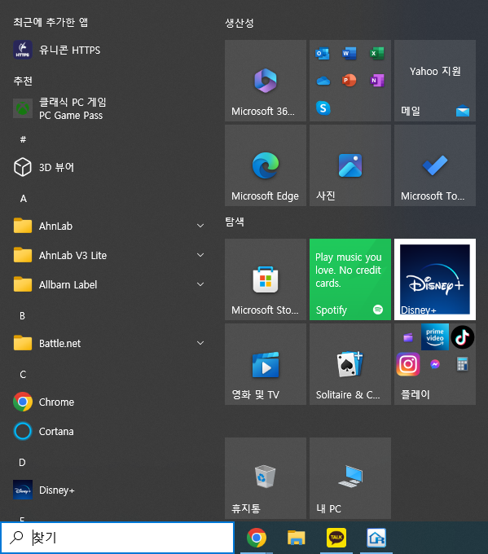Open the Spotify tile
Screen dimensions: 488x554
tap(350, 279)
